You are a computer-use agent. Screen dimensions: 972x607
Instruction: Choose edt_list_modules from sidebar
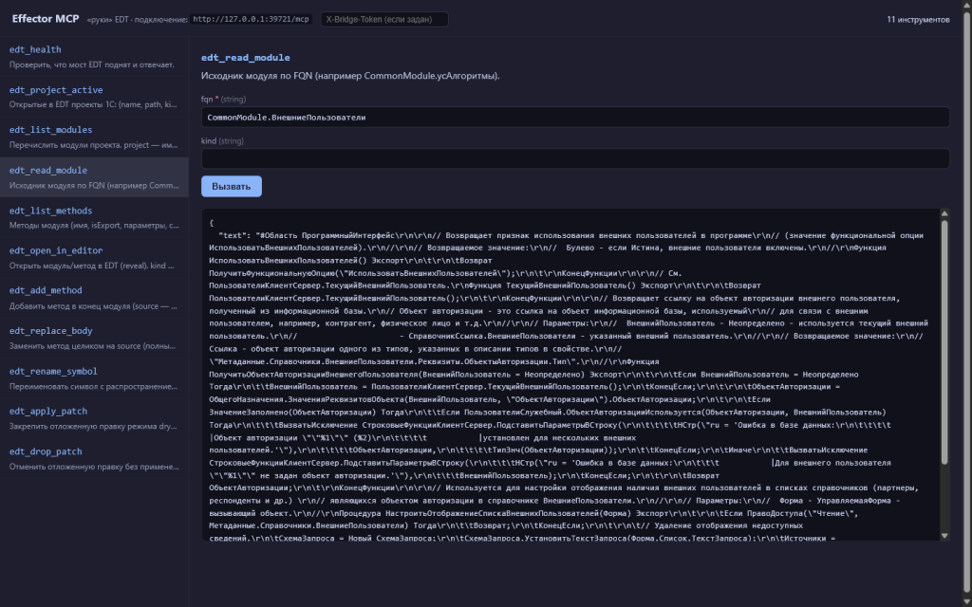94,137
